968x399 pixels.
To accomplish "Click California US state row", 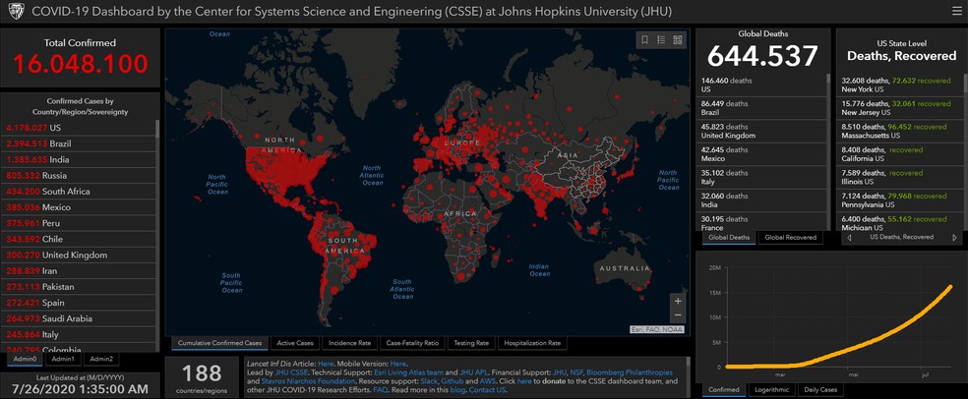I will [901, 154].
